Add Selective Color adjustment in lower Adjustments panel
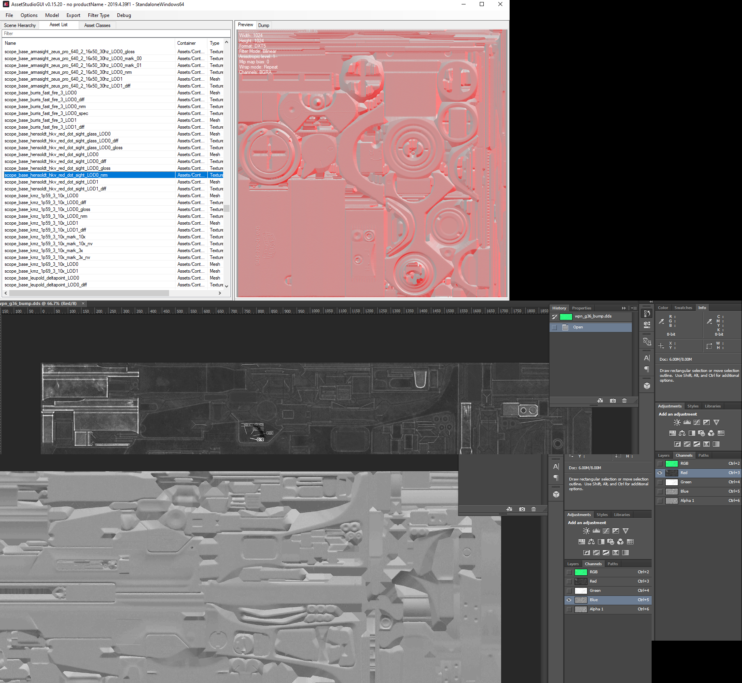The width and height of the screenshot is (742, 683). [616, 553]
